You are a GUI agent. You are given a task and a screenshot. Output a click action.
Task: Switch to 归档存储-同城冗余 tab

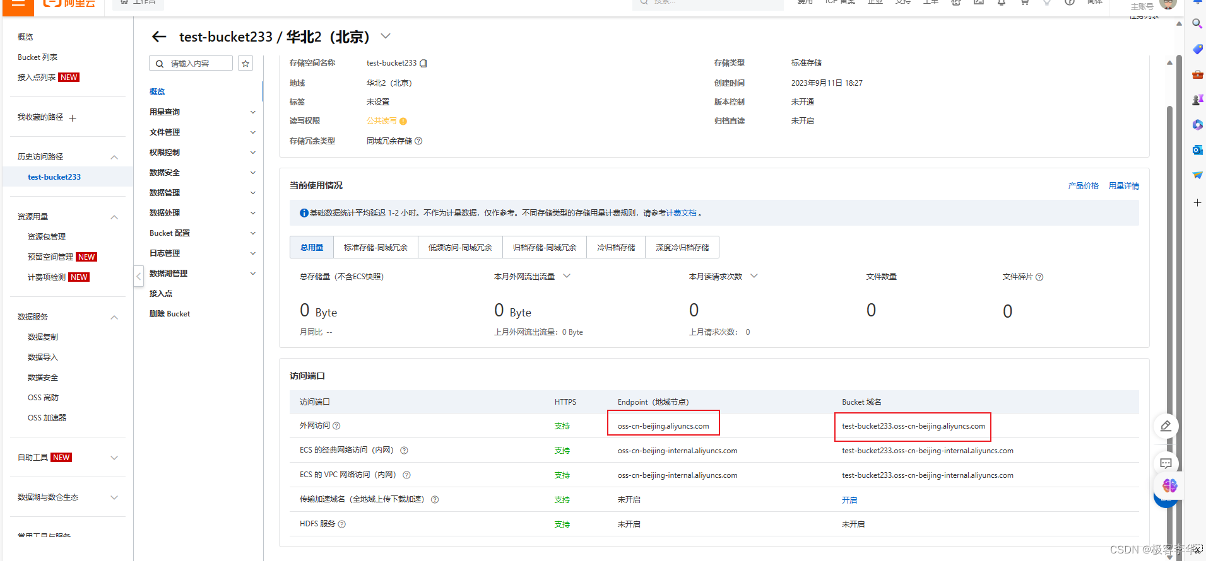click(545, 248)
